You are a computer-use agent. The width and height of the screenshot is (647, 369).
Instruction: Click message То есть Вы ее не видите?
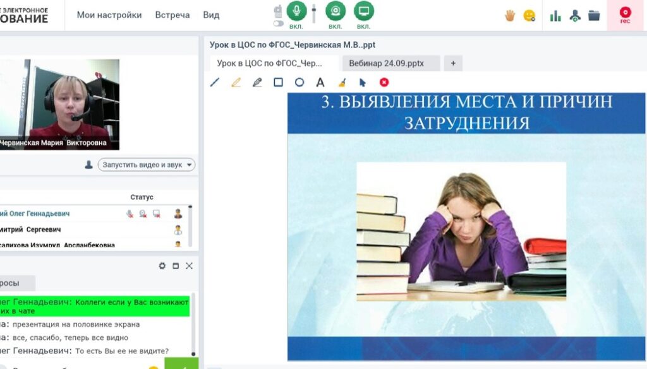122,351
